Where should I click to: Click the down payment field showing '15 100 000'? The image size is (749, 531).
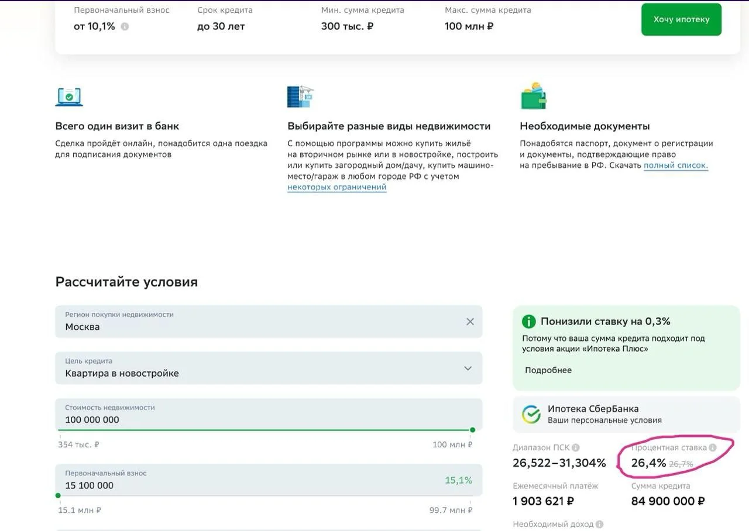[269, 480]
